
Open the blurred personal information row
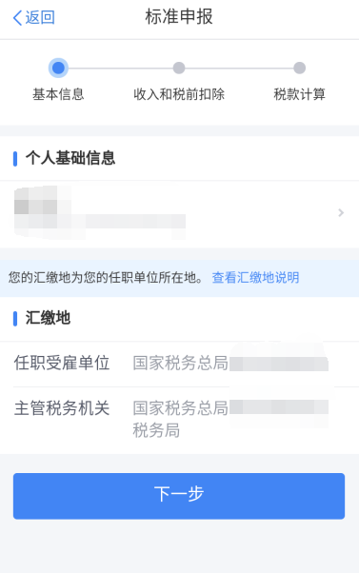click(179, 214)
